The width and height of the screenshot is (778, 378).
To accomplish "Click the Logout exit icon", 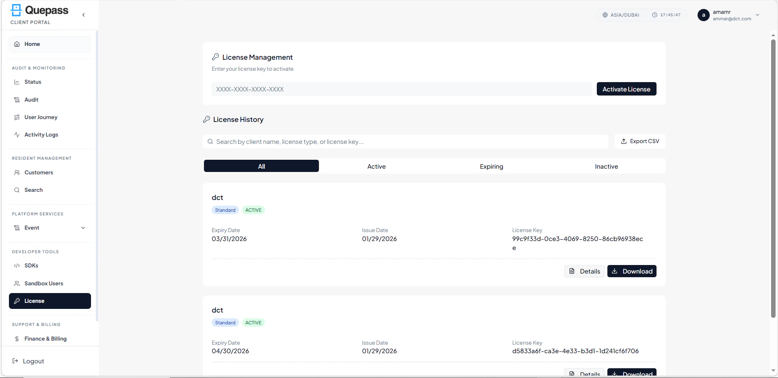I will 15,361.
